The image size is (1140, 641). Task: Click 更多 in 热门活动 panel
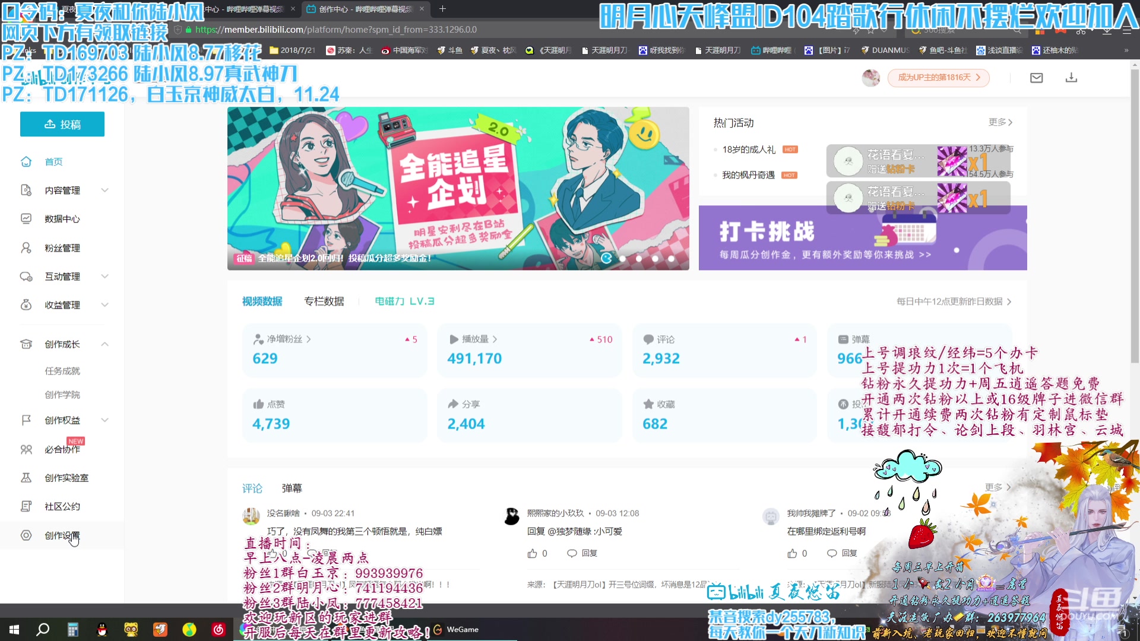tap(1000, 122)
